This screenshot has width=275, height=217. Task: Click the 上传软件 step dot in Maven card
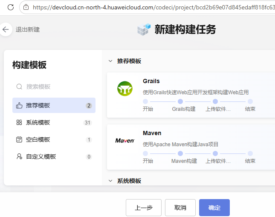tap(215, 153)
